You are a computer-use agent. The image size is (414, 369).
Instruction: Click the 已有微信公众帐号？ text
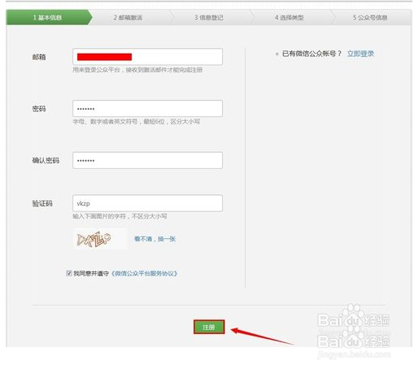(x=312, y=54)
